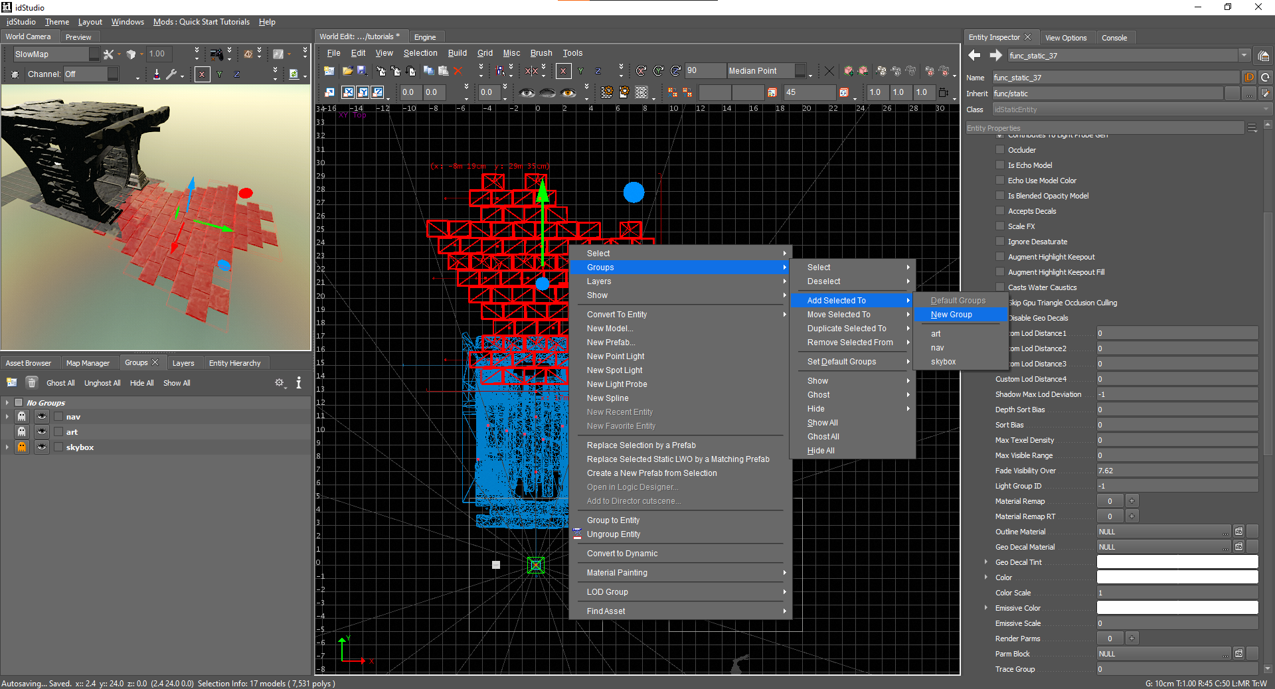Open folder icon in World Edit toolbar
This screenshot has width=1275, height=689.
[347, 70]
